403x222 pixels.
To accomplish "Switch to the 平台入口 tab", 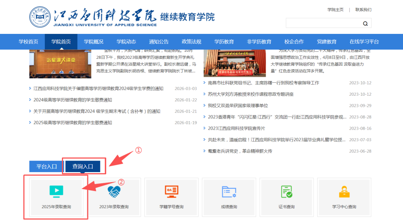I will 46,166.
